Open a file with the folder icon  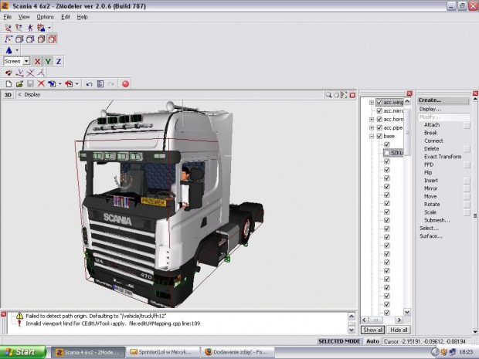point(19,84)
